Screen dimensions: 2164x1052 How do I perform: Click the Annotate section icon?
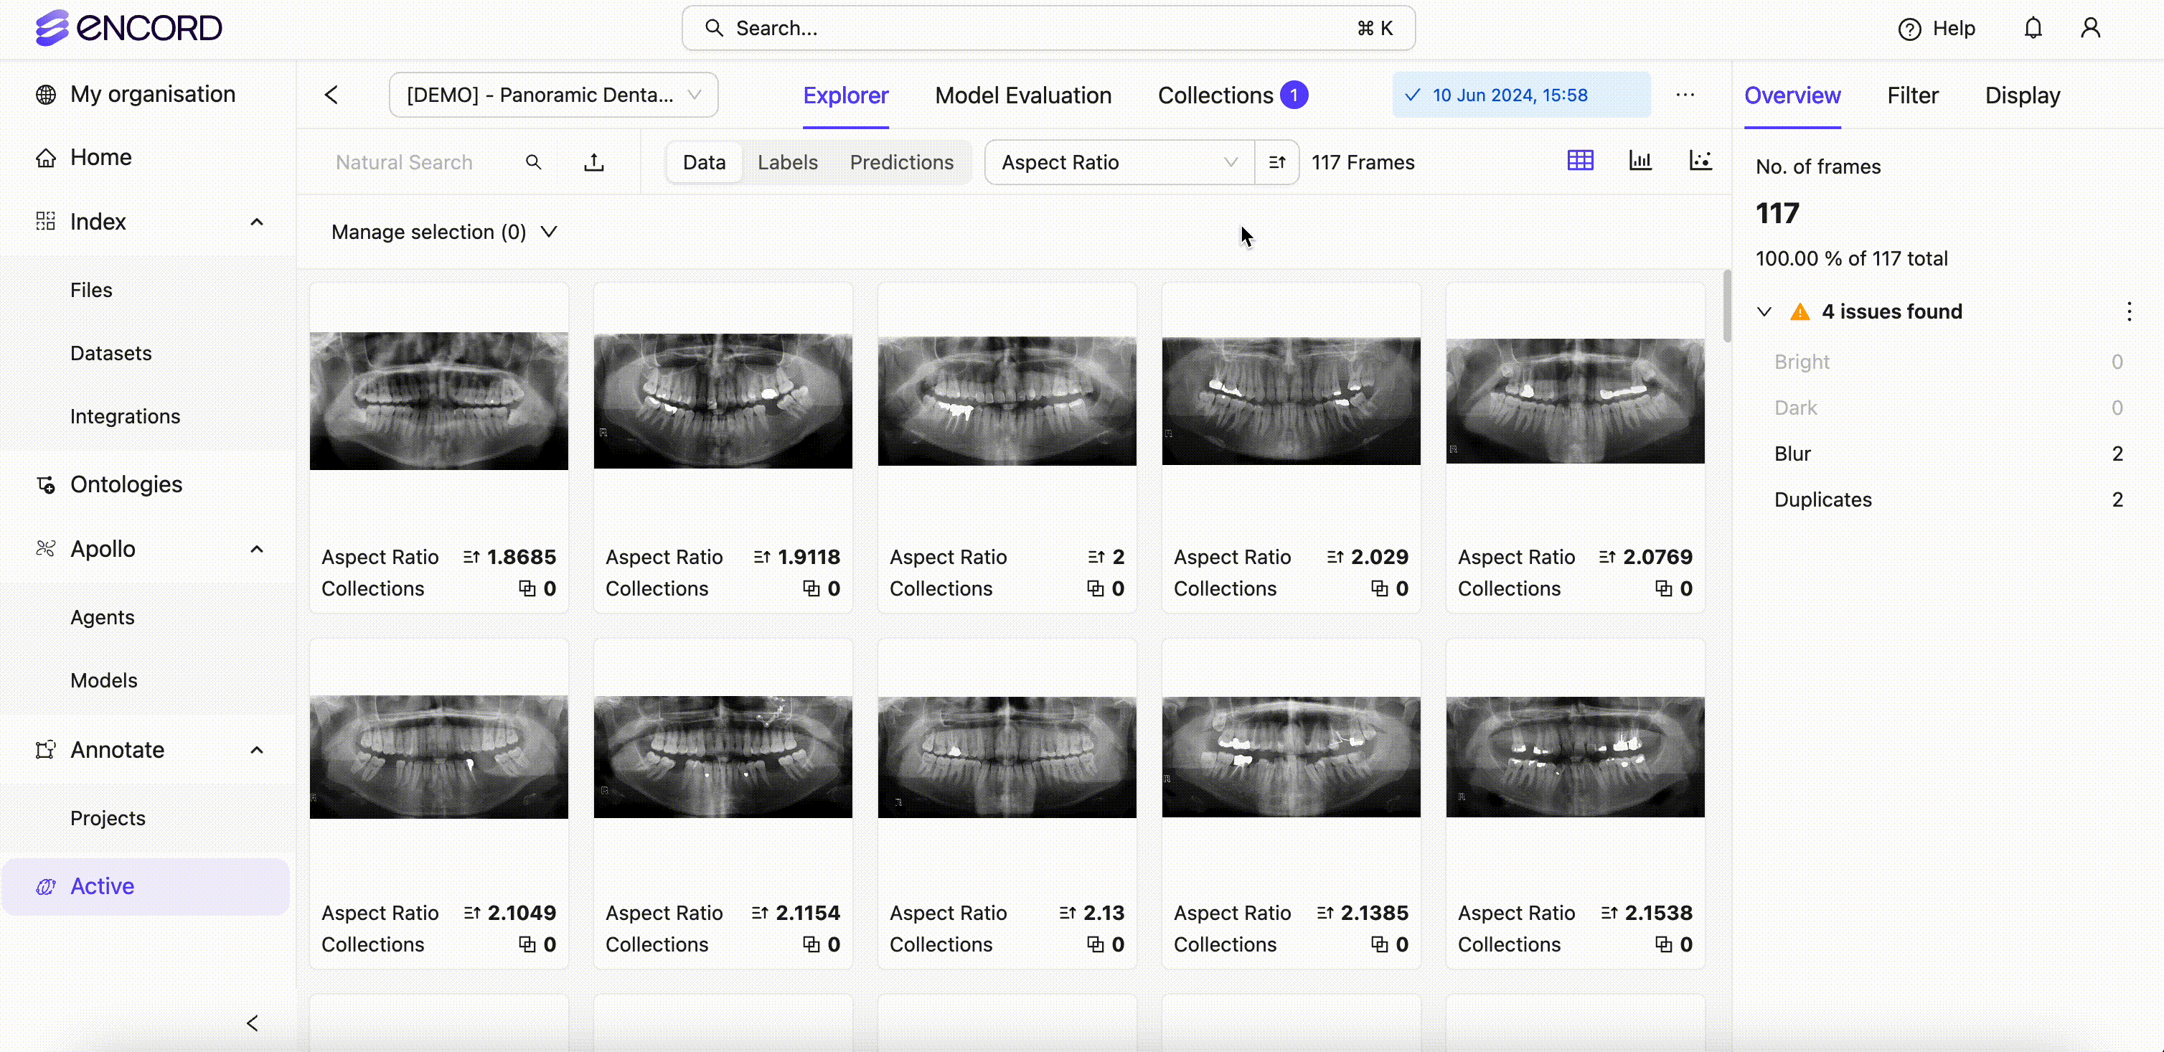[45, 749]
